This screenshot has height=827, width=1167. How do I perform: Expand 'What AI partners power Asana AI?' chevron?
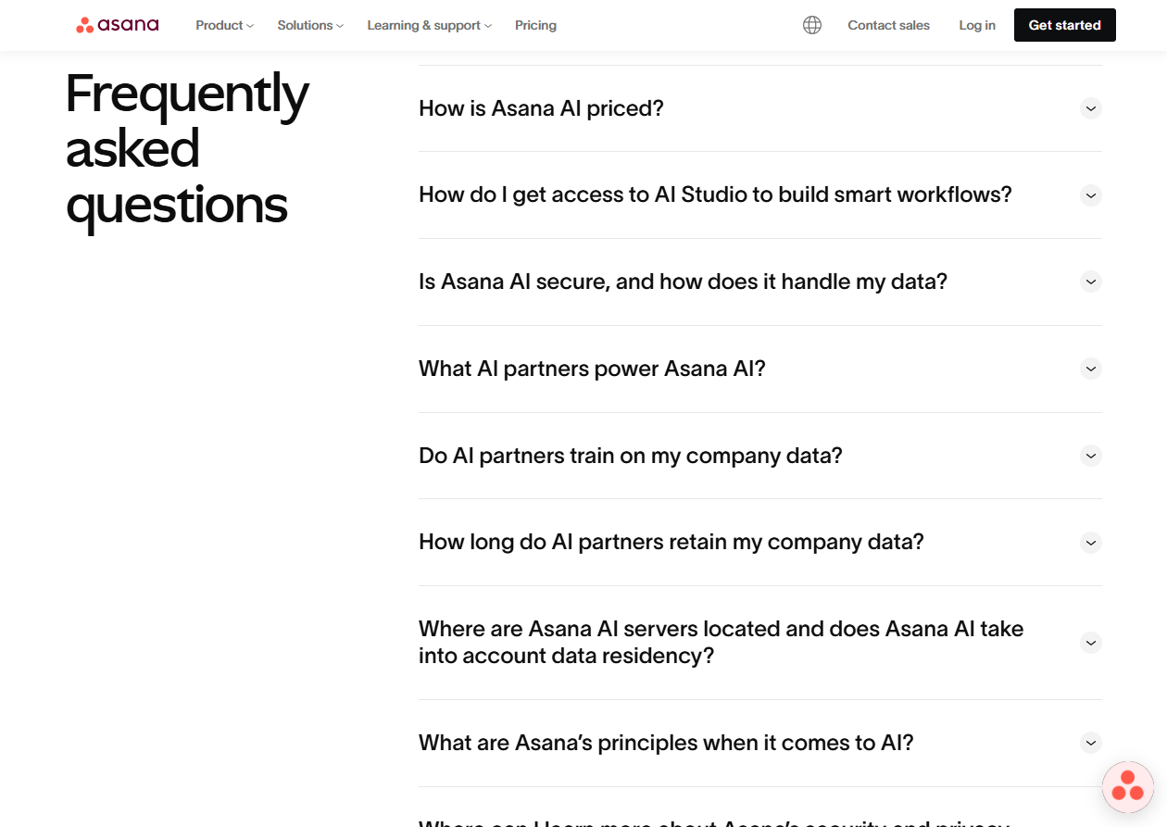coord(1091,369)
